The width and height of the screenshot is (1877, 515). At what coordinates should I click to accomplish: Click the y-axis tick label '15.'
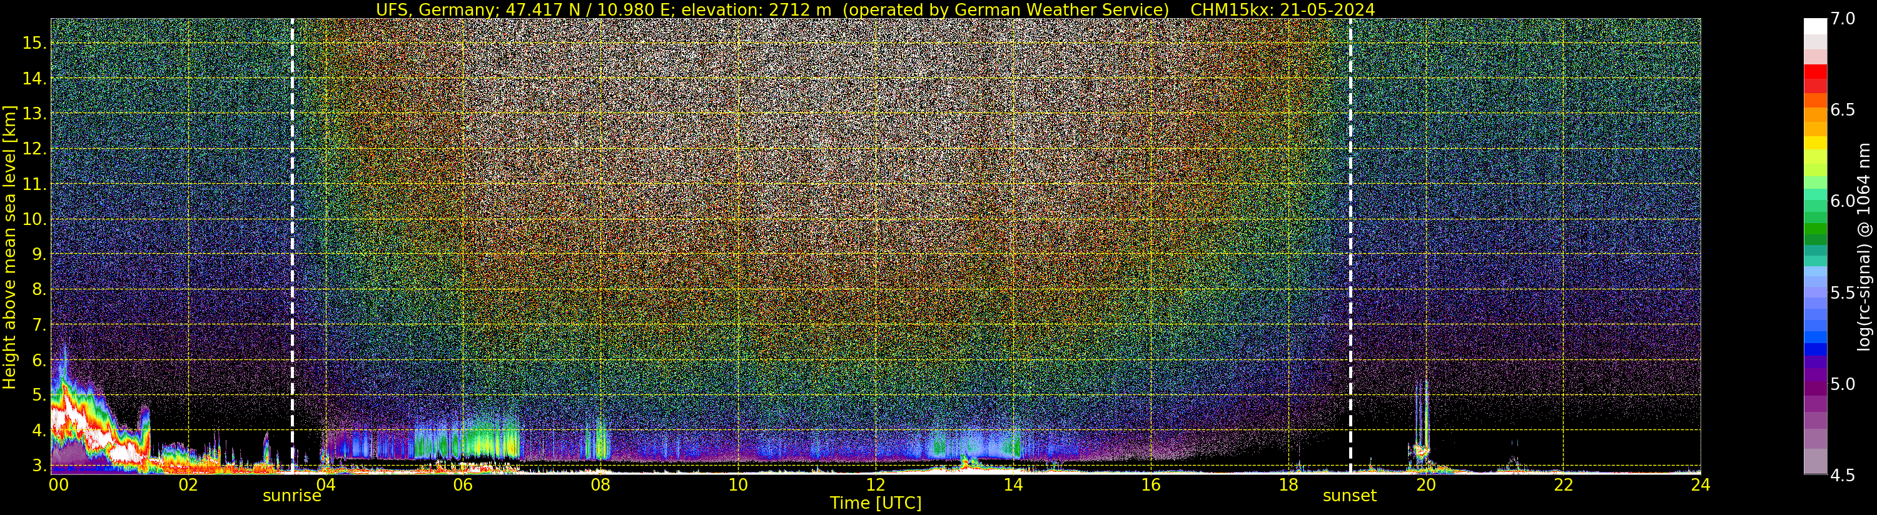pyautogui.click(x=34, y=43)
